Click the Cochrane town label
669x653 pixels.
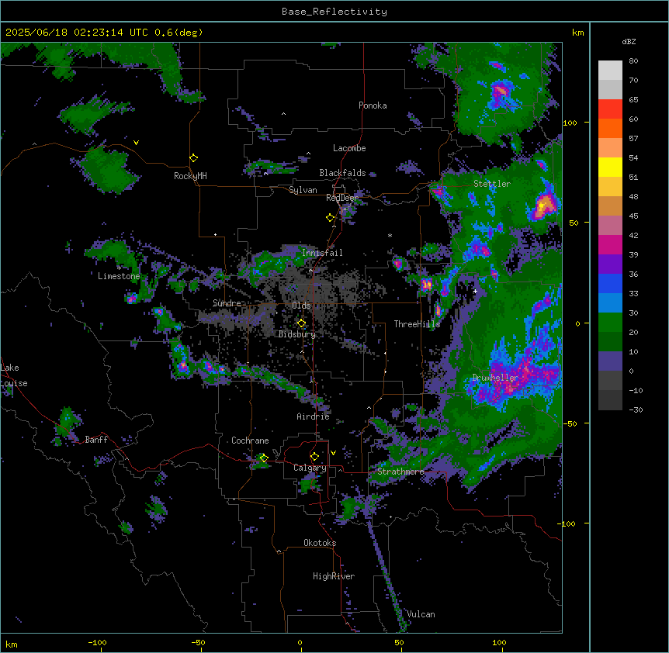click(x=250, y=441)
